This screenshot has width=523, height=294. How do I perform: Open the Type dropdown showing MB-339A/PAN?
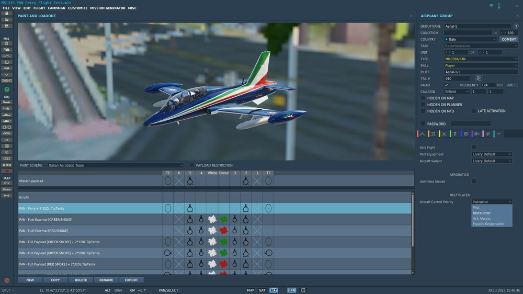[481, 59]
